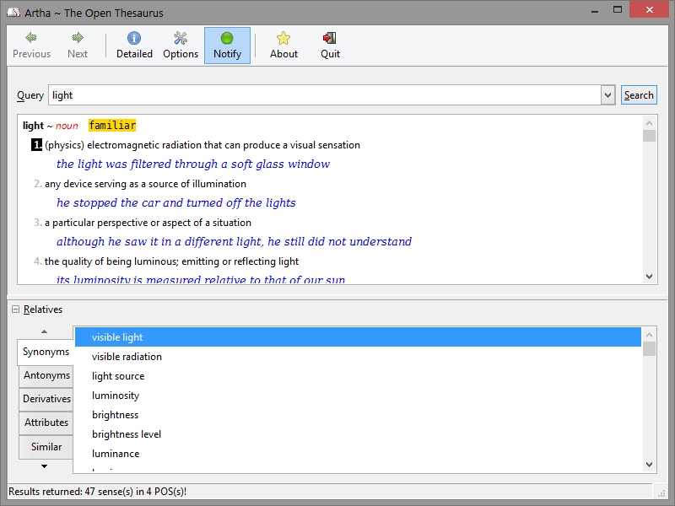Open the Options settings icon
The width and height of the screenshot is (675, 506).
tap(181, 38)
